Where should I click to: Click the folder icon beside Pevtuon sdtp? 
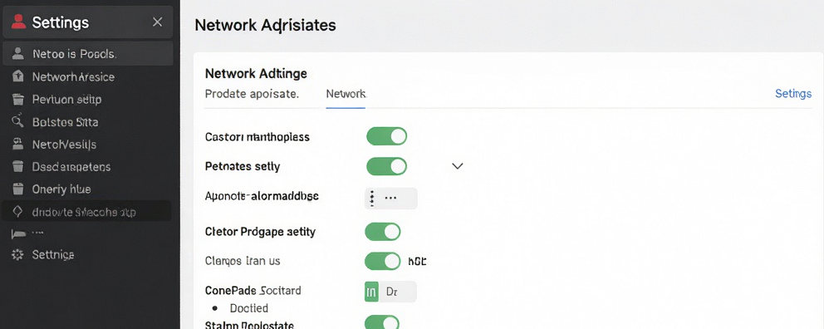pos(18,99)
